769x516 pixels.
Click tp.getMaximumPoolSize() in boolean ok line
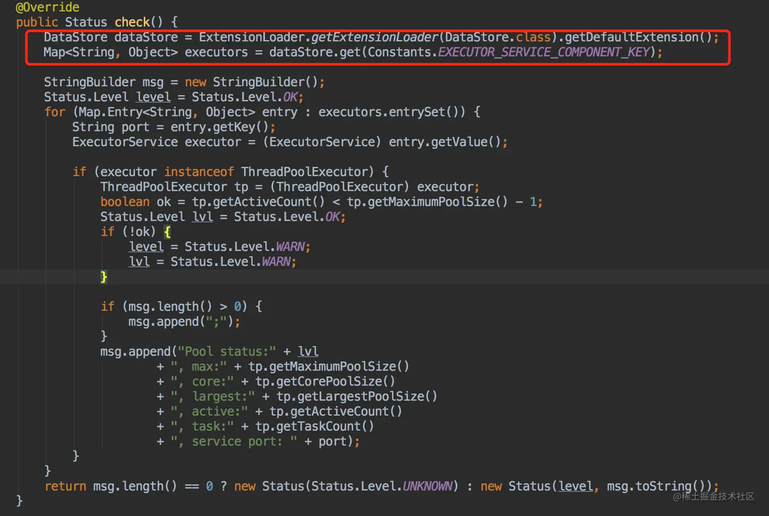click(x=427, y=202)
